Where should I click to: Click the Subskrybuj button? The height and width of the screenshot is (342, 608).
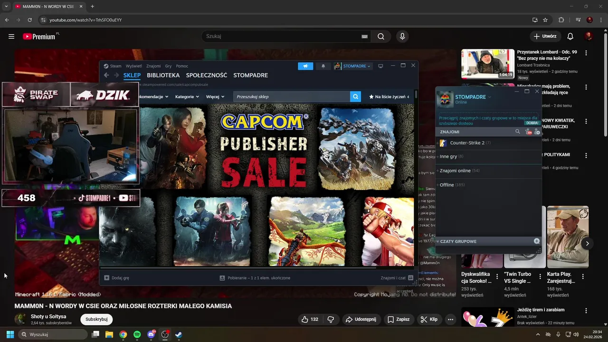click(x=96, y=319)
